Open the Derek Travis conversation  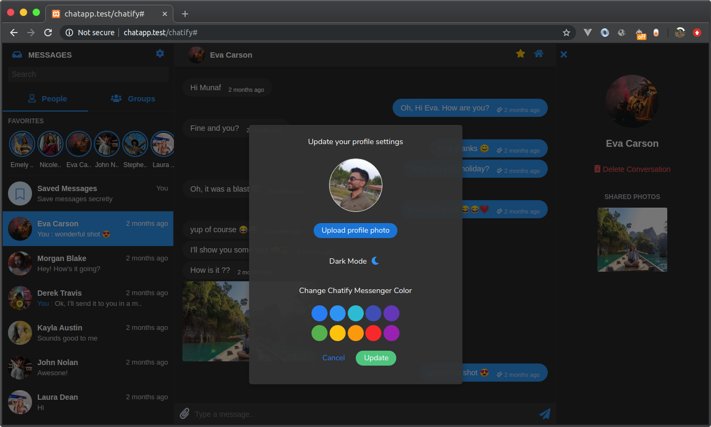(x=88, y=298)
